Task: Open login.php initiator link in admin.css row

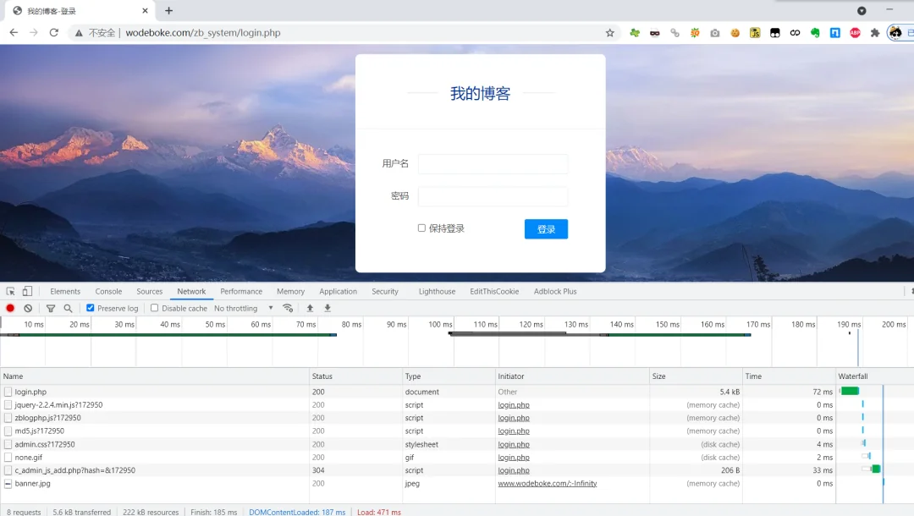Action: (514, 444)
